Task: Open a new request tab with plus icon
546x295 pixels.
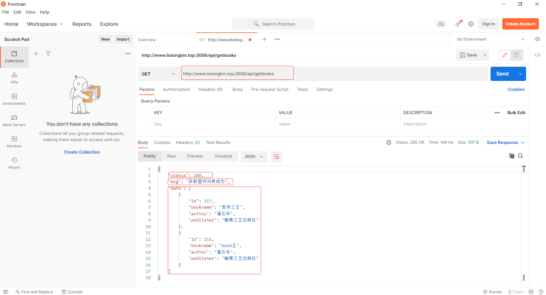Action: [264, 39]
